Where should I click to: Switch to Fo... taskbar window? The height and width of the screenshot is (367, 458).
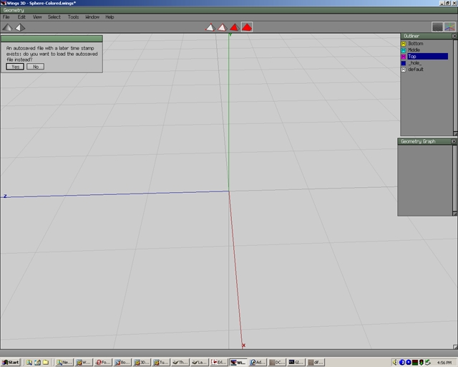[x=103, y=362]
